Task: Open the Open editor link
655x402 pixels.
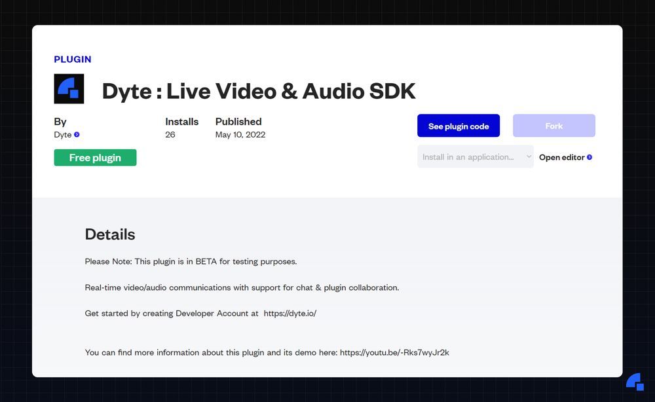Action: [566, 157]
